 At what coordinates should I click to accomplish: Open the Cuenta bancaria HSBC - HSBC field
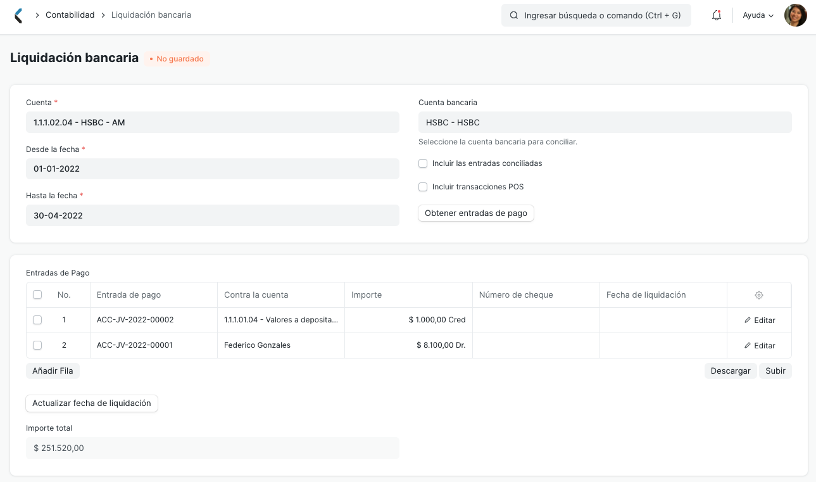(605, 122)
